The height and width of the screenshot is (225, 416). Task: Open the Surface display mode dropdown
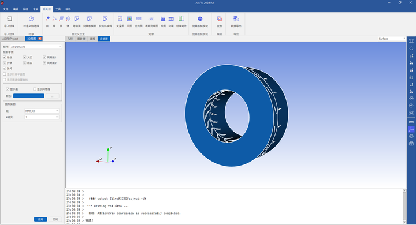[392, 39]
